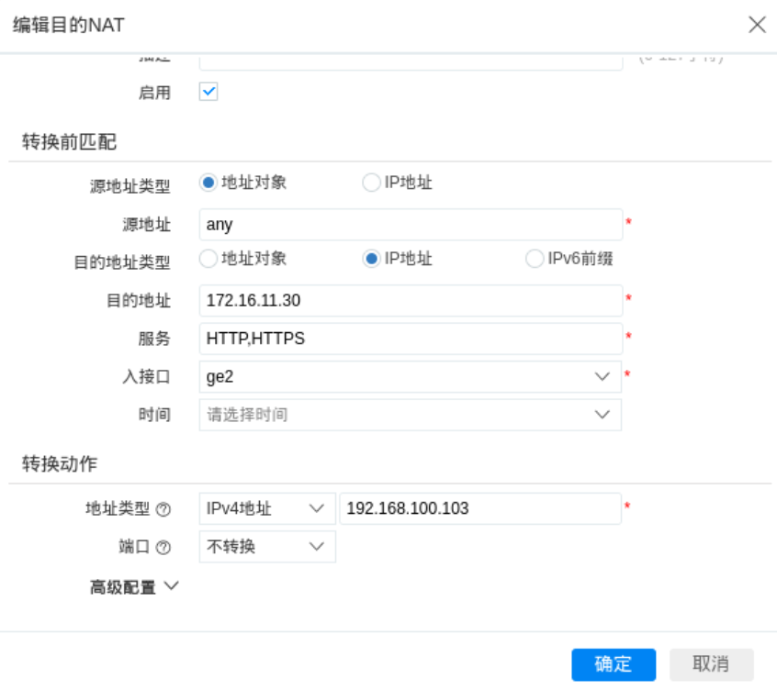This screenshot has width=777, height=690.
Task: Click the 取消 button
Action: 711,664
